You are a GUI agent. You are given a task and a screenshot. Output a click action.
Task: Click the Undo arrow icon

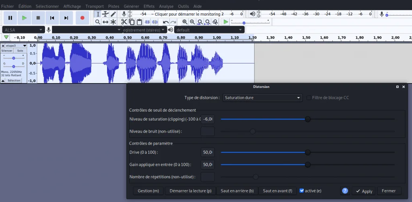[166, 22]
